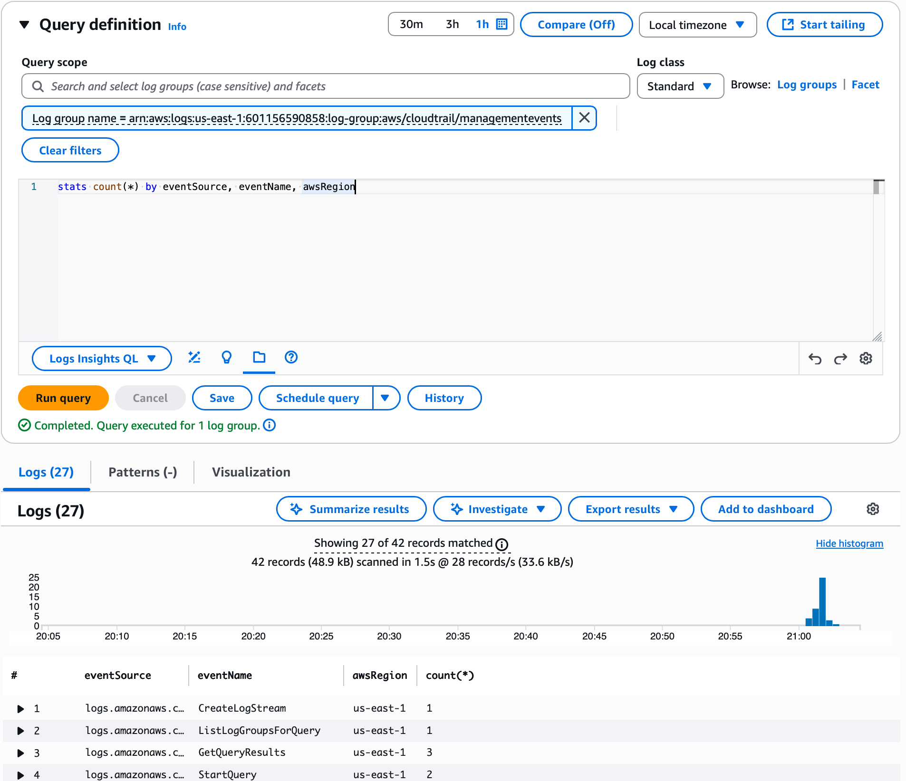906x781 pixels.
Task: Open the Logs Insights QL language dropdown
Action: click(102, 359)
